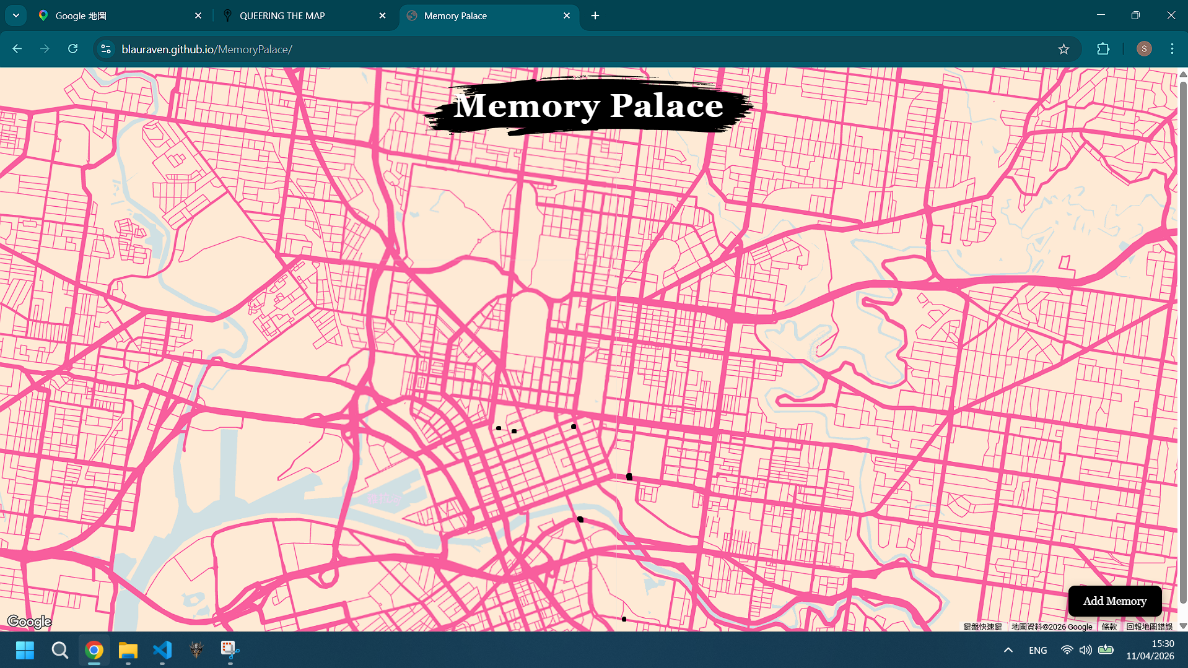This screenshot has width=1188, height=668.
Task: Open File Explorer from taskbar
Action: tap(128, 650)
